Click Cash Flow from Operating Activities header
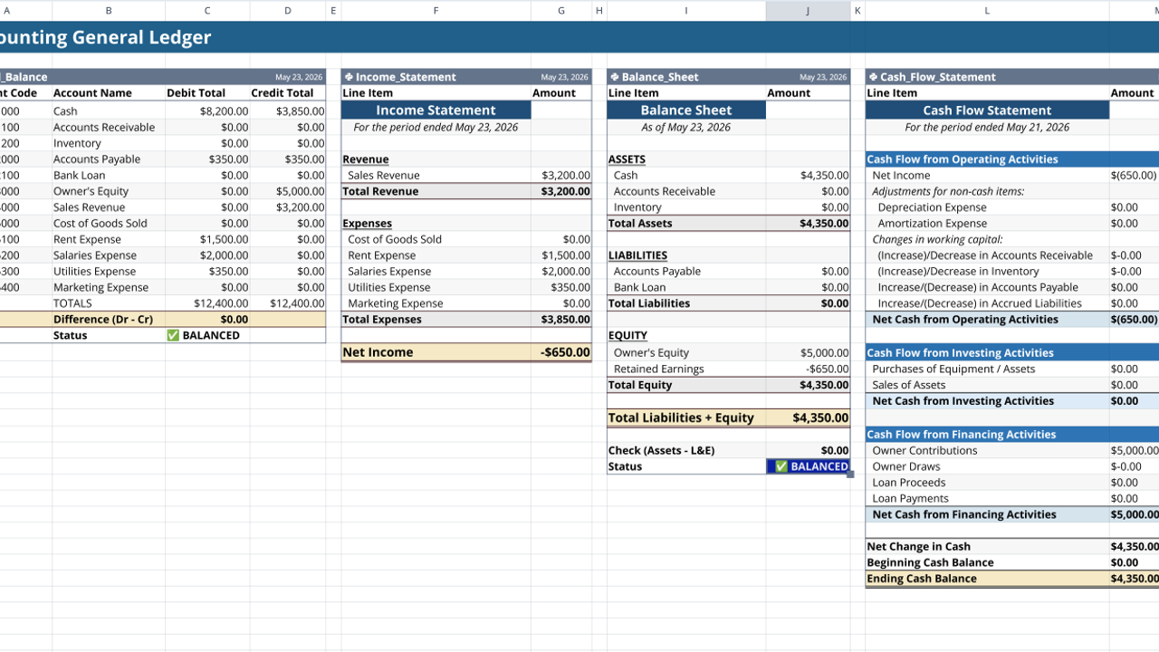Viewport: 1159px width, 652px height. (987, 159)
